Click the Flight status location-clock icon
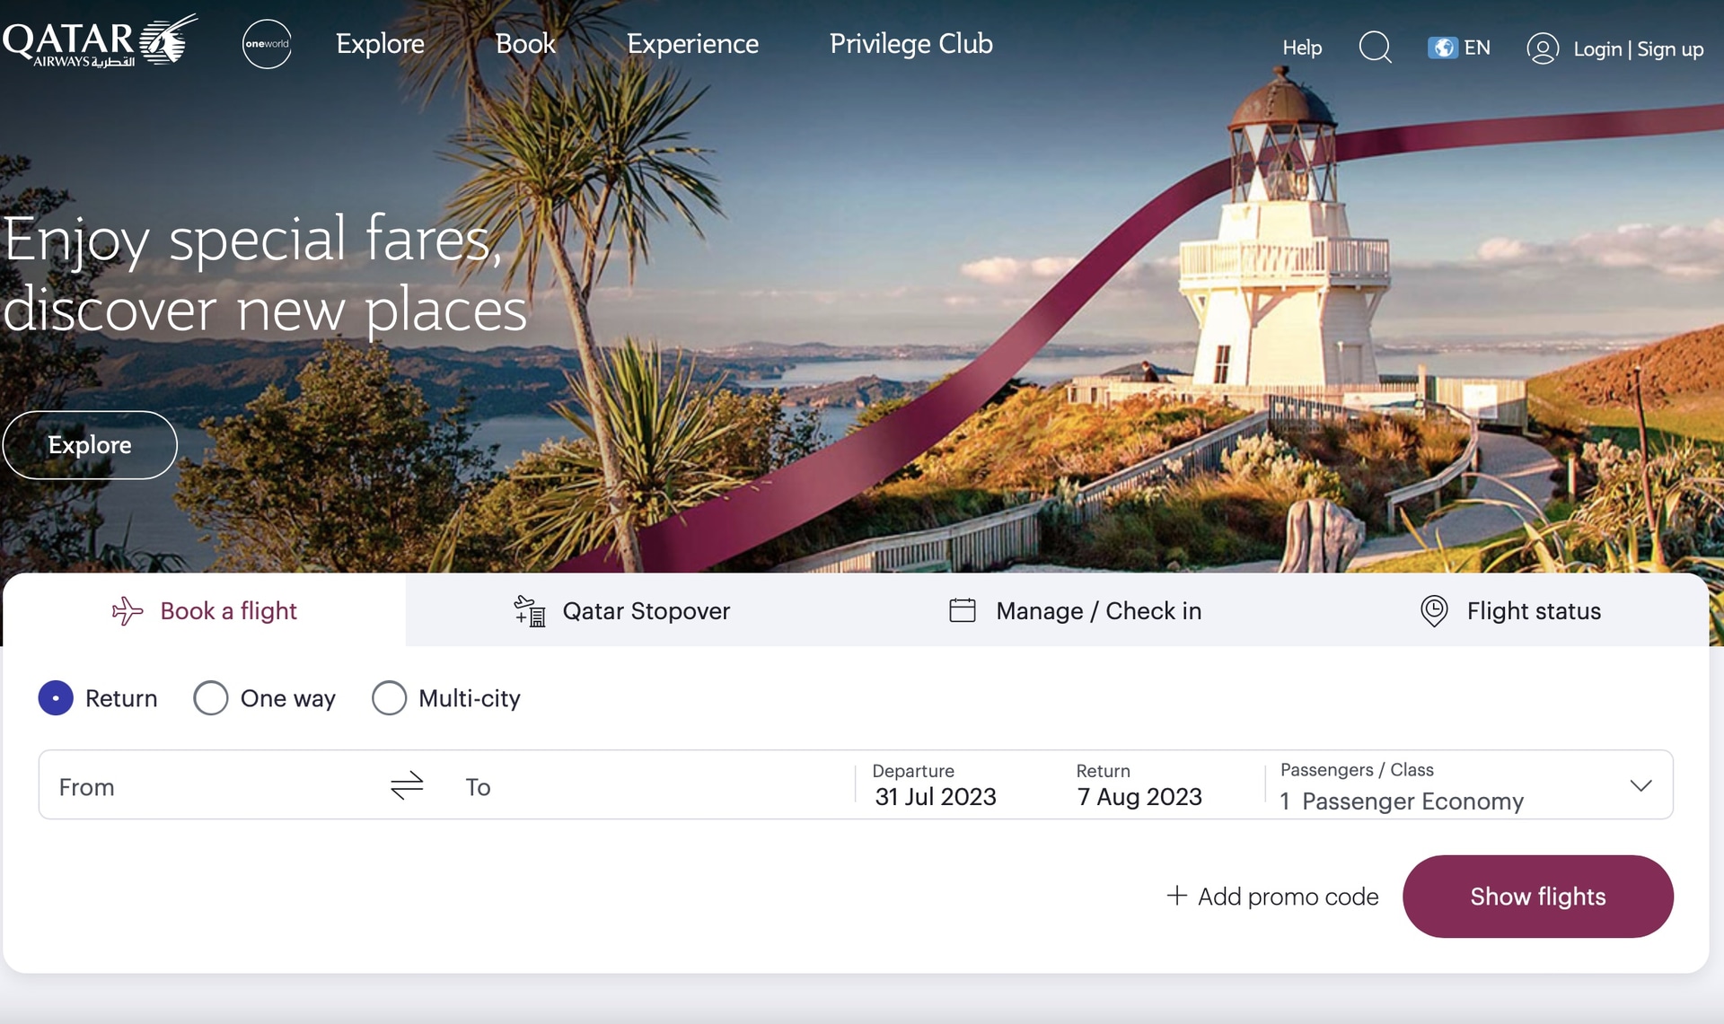1724x1024 pixels. tap(1434, 611)
